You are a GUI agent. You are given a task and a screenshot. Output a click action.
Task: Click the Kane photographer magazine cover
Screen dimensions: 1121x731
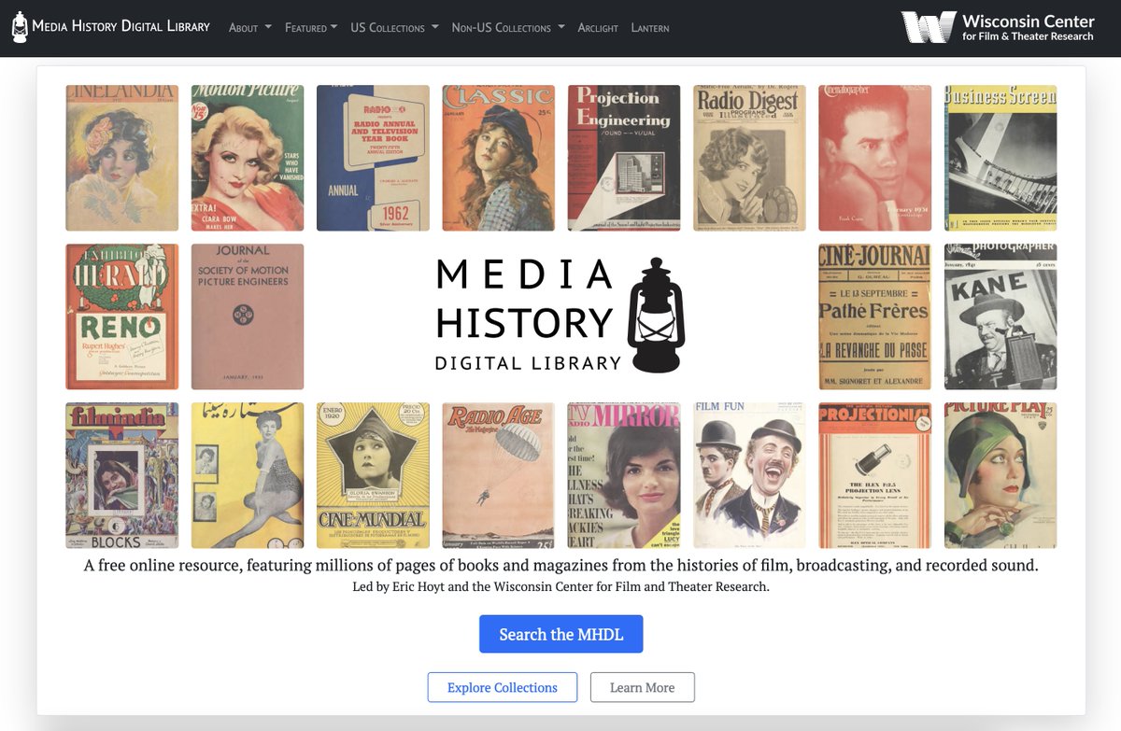[x=1000, y=316]
